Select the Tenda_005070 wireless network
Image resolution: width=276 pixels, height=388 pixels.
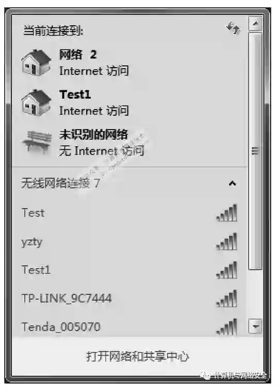[x=129, y=327]
